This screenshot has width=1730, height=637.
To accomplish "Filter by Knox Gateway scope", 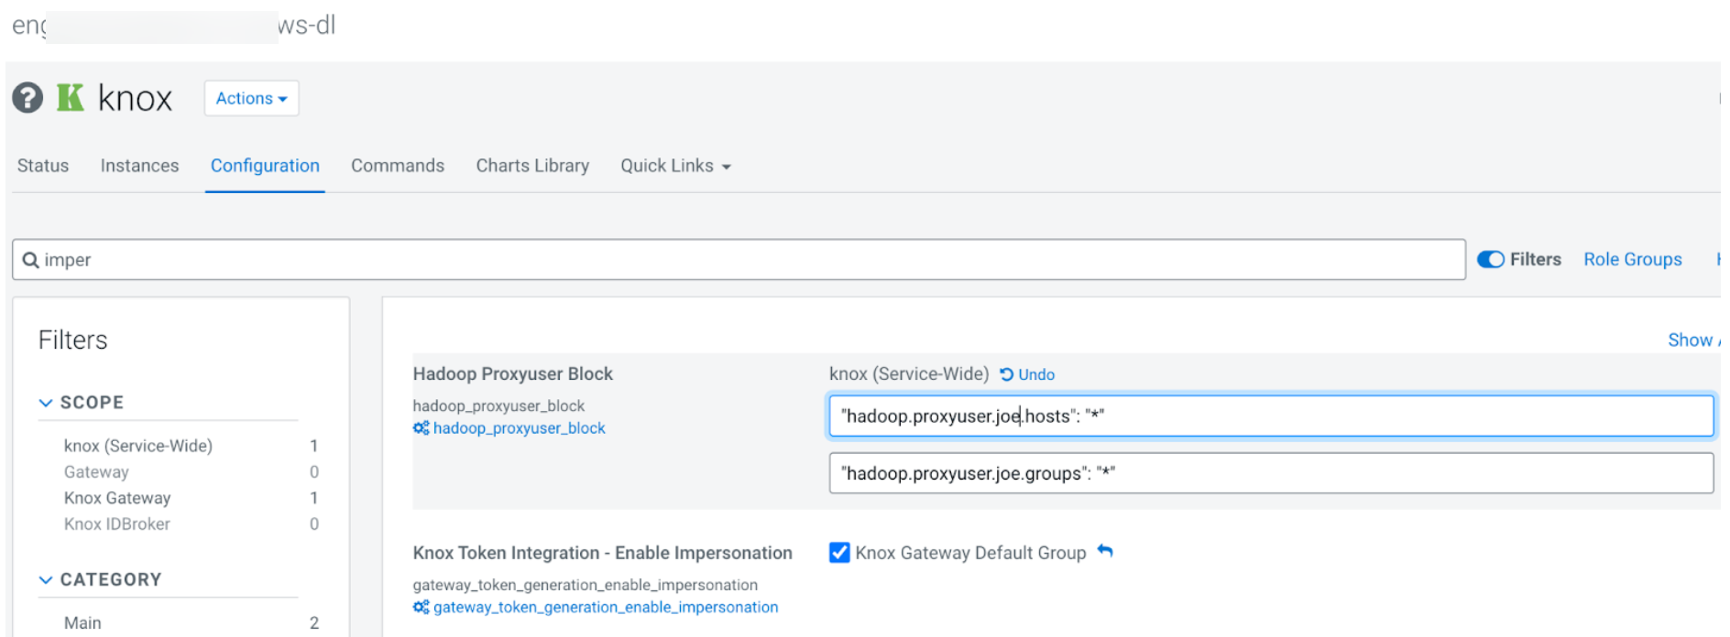I will pyautogui.click(x=117, y=498).
